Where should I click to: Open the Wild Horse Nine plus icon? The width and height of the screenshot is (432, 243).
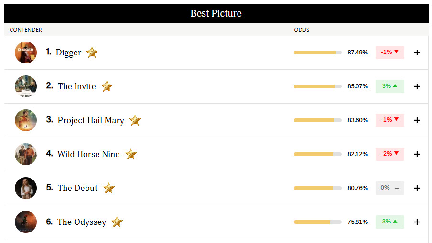(x=417, y=154)
